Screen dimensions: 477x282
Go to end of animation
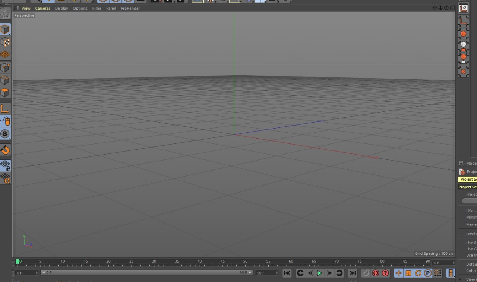(x=353, y=273)
